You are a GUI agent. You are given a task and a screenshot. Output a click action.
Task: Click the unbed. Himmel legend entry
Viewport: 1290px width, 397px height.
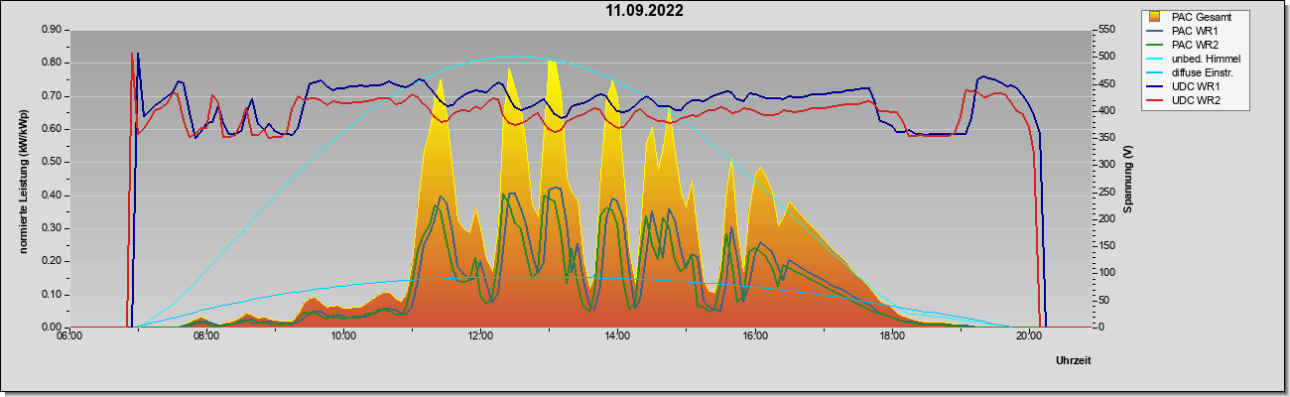pyautogui.click(x=1195, y=59)
